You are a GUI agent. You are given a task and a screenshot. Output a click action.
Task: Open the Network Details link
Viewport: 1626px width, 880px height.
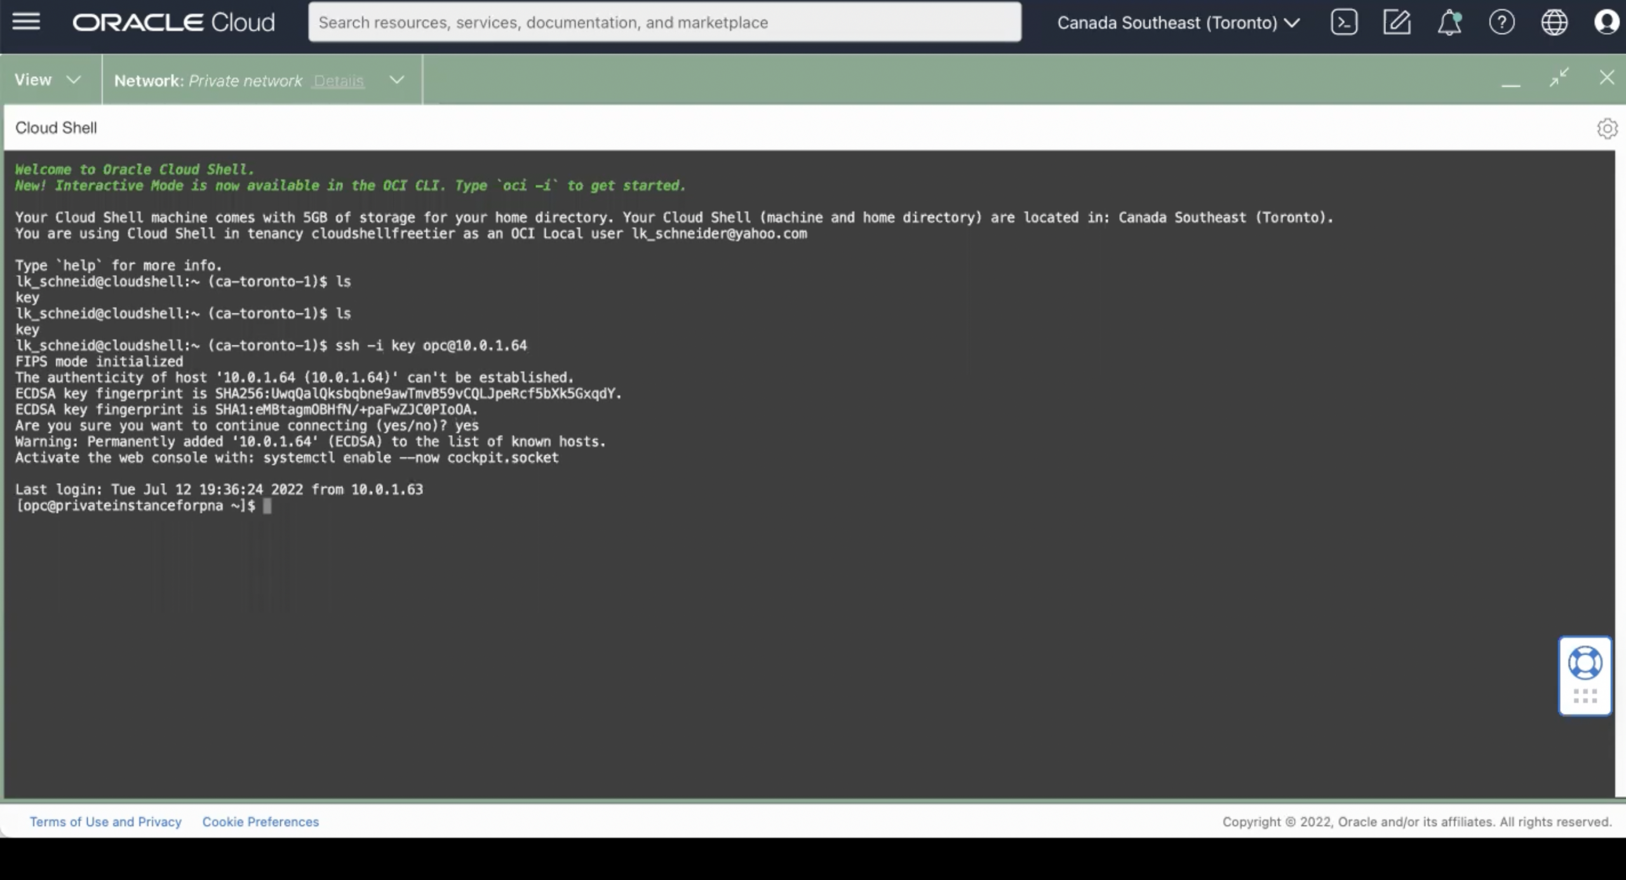[x=339, y=81]
